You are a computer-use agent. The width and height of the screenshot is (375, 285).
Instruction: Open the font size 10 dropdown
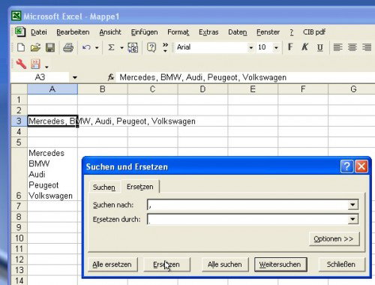[276, 47]
